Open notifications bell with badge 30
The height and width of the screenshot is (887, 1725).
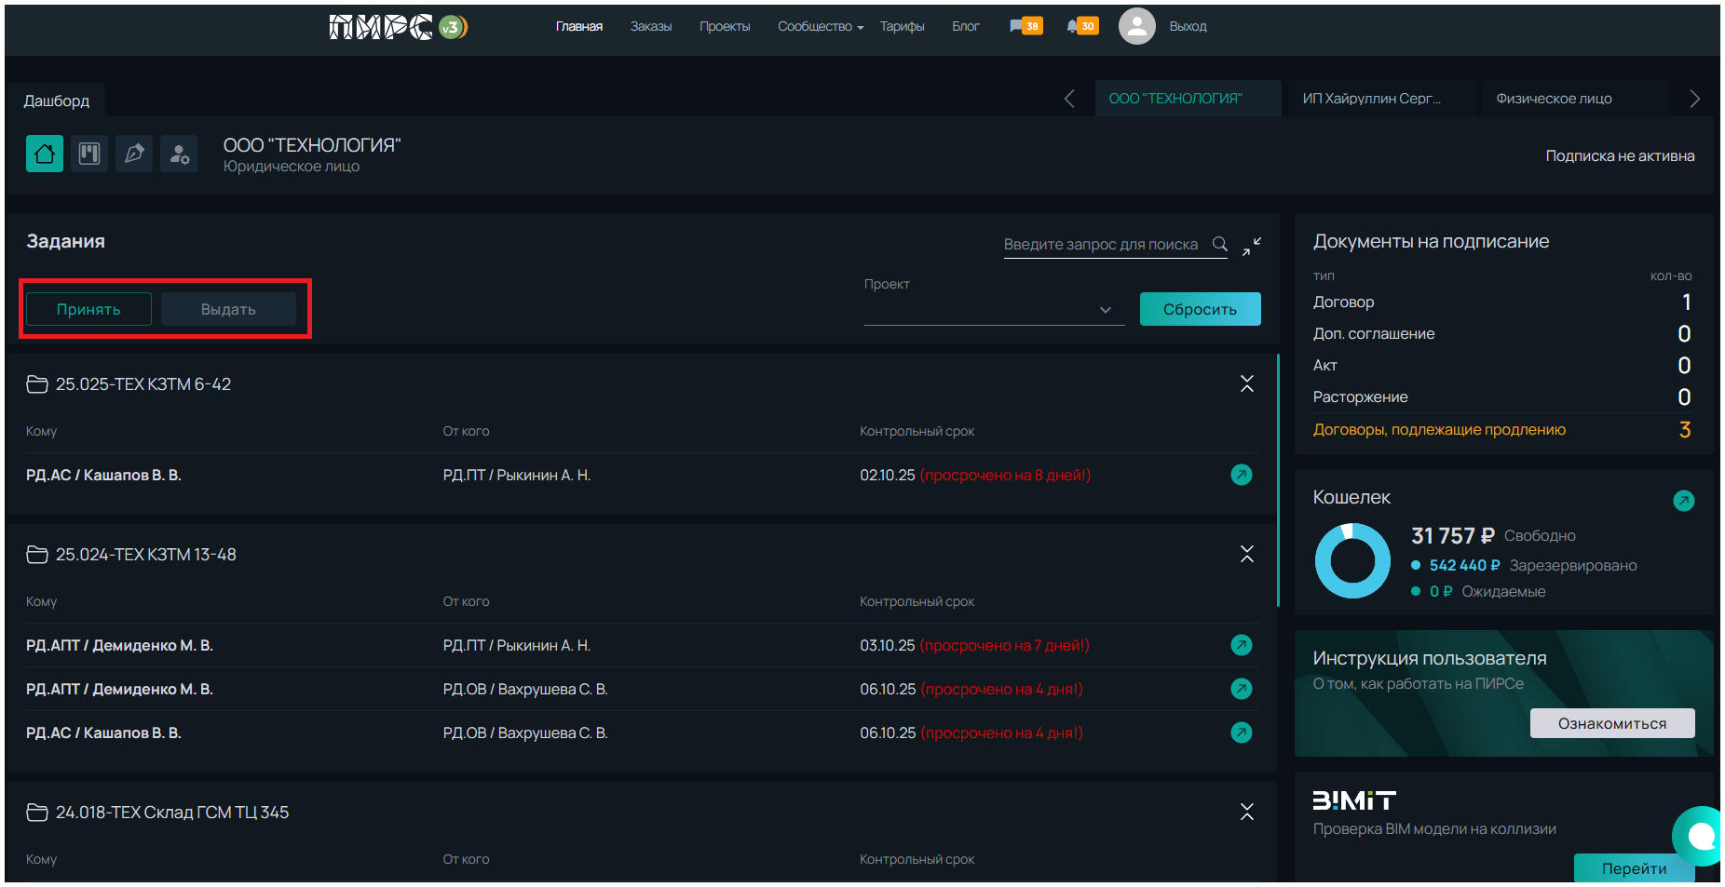pyautogui.click(x=1081, y=26)
